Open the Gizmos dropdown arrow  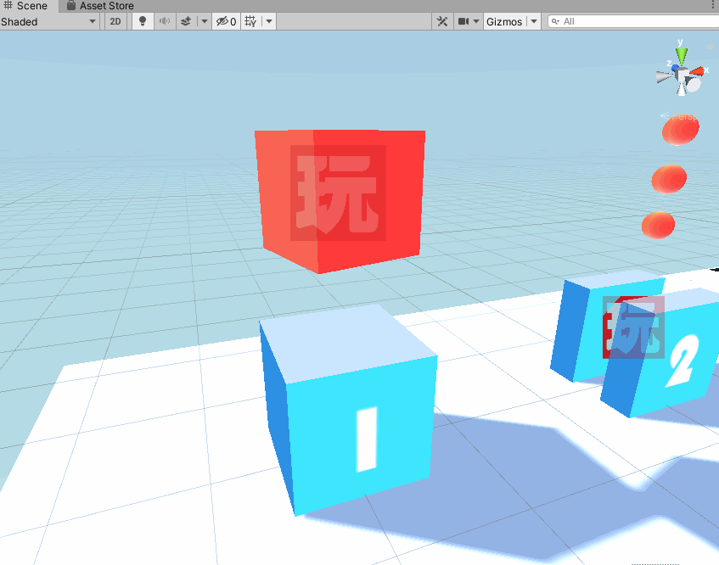click(x=534, y=21)
